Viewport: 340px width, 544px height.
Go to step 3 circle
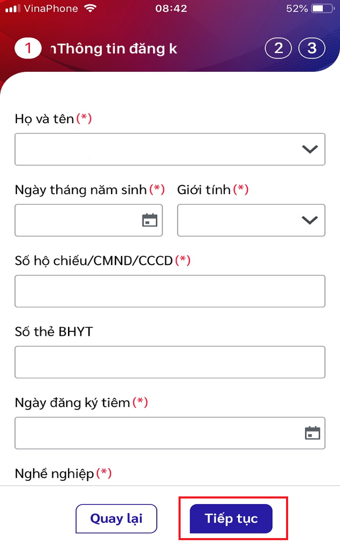point(312,48)
